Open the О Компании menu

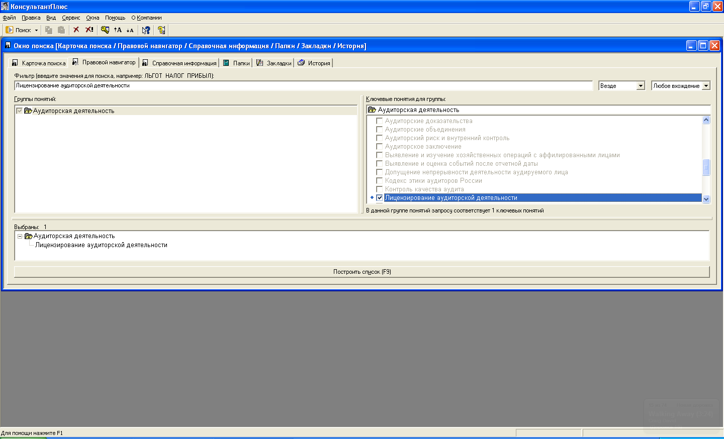pyautogui.click(x=146, y=18)
